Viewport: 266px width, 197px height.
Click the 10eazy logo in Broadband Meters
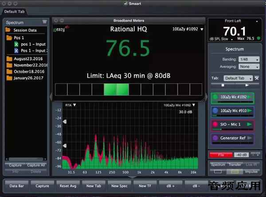point(61,29)
